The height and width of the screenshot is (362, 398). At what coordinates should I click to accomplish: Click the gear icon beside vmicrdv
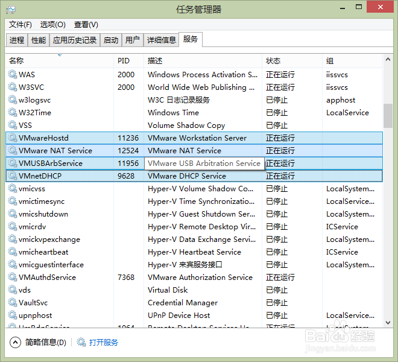[x=12, y=226]
